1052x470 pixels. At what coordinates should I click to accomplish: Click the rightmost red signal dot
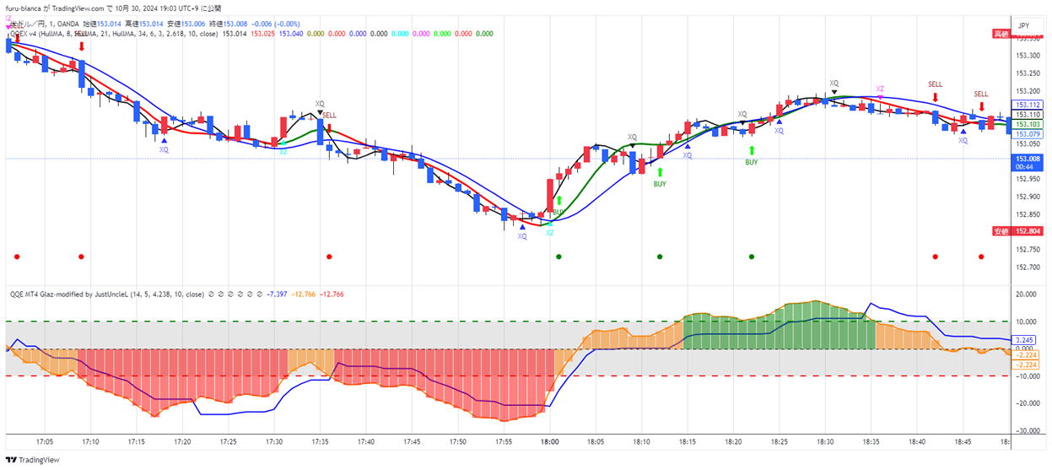(x=981, y=257)
